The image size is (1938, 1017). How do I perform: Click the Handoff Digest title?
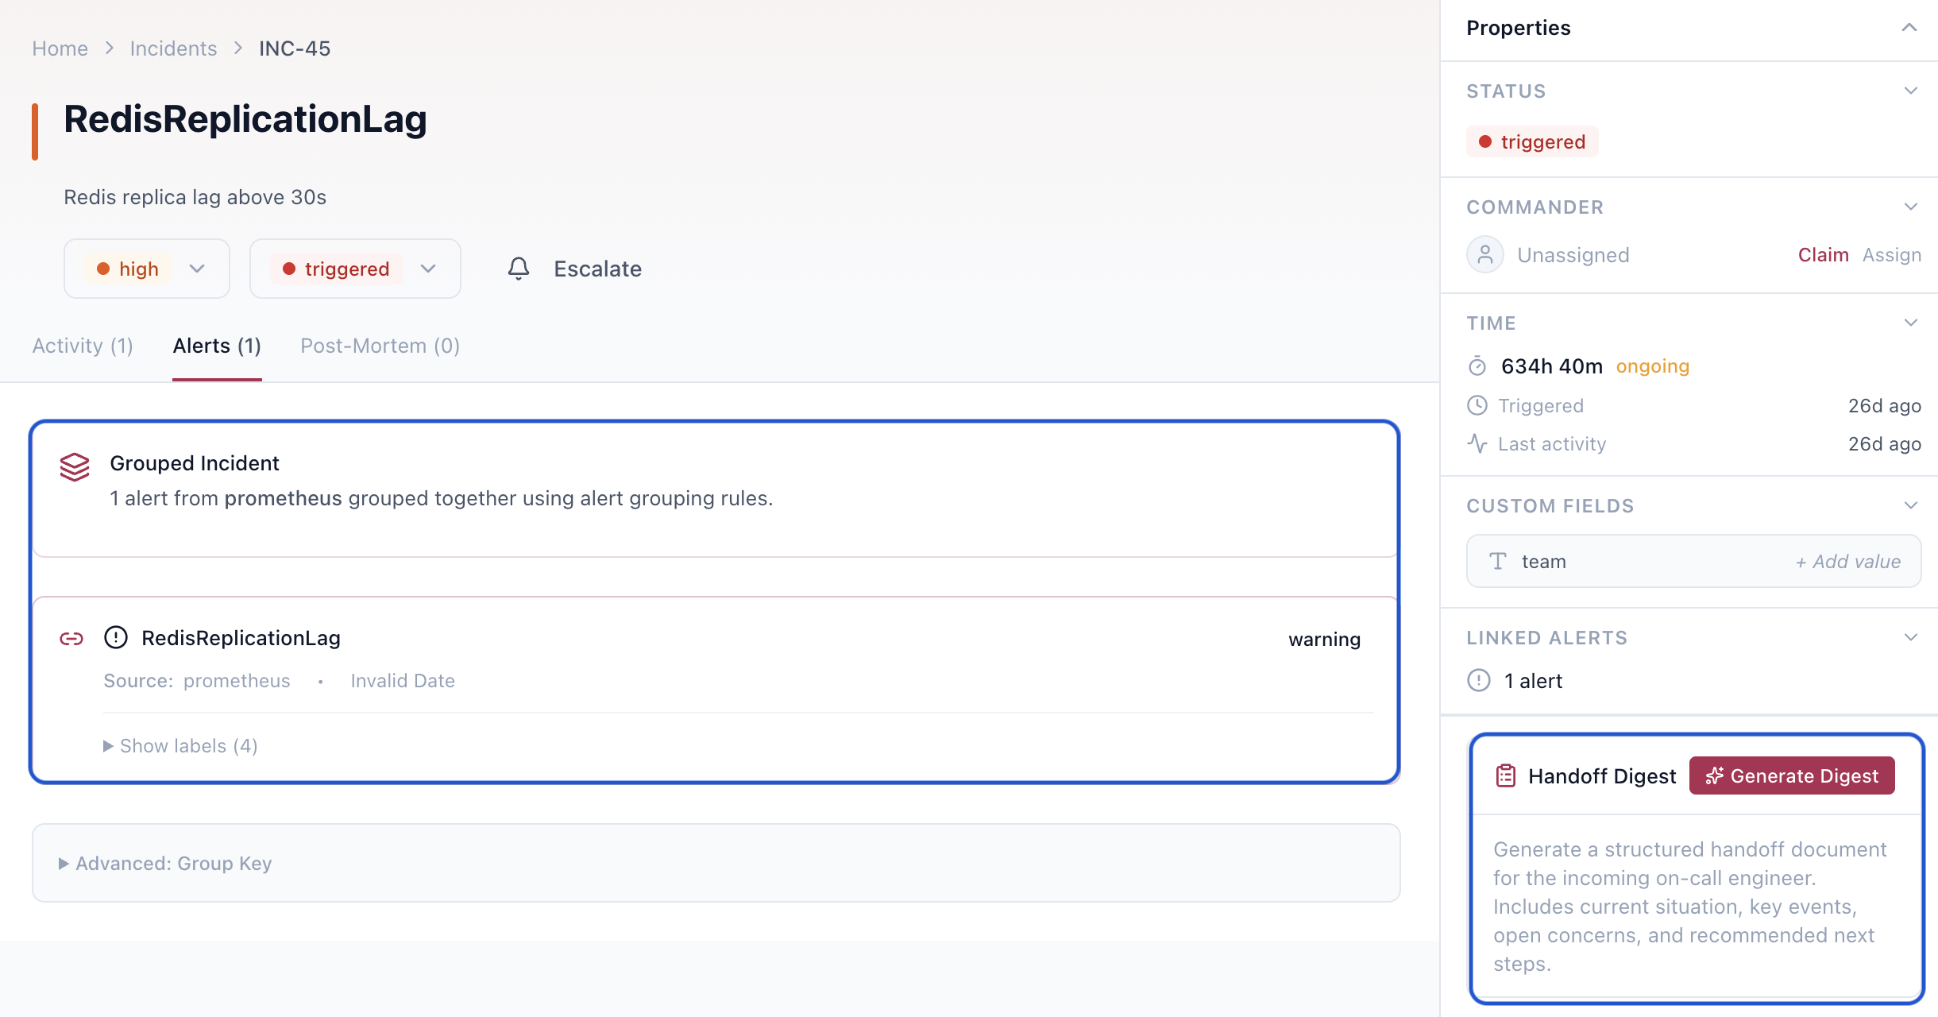1602,776
